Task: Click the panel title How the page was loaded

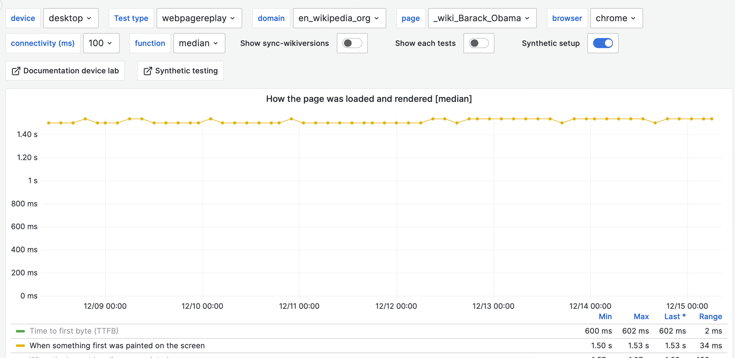Action: click(369, 99)
